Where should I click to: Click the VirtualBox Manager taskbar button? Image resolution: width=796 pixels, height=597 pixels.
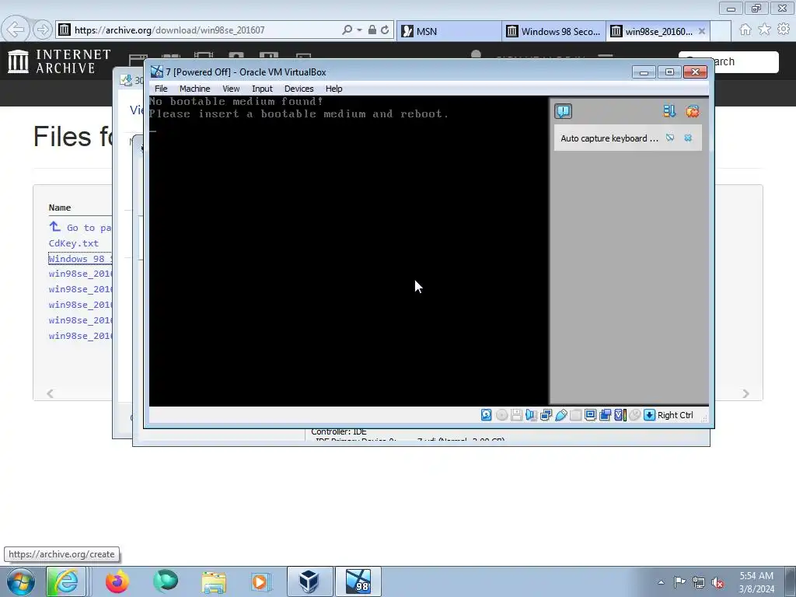309,581
